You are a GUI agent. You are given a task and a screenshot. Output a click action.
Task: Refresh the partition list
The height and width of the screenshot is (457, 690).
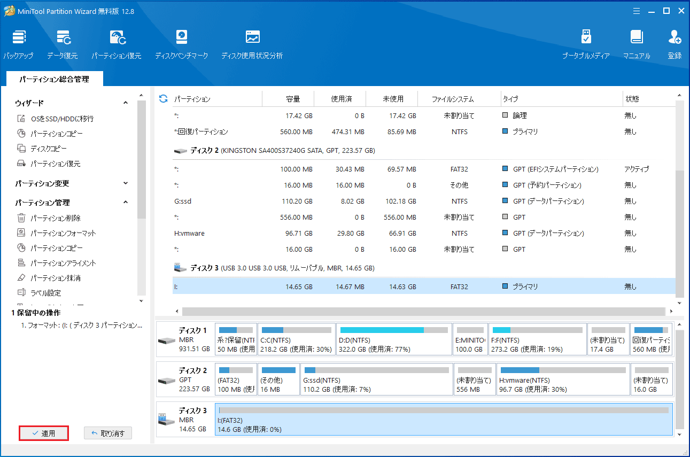[164, 99]
